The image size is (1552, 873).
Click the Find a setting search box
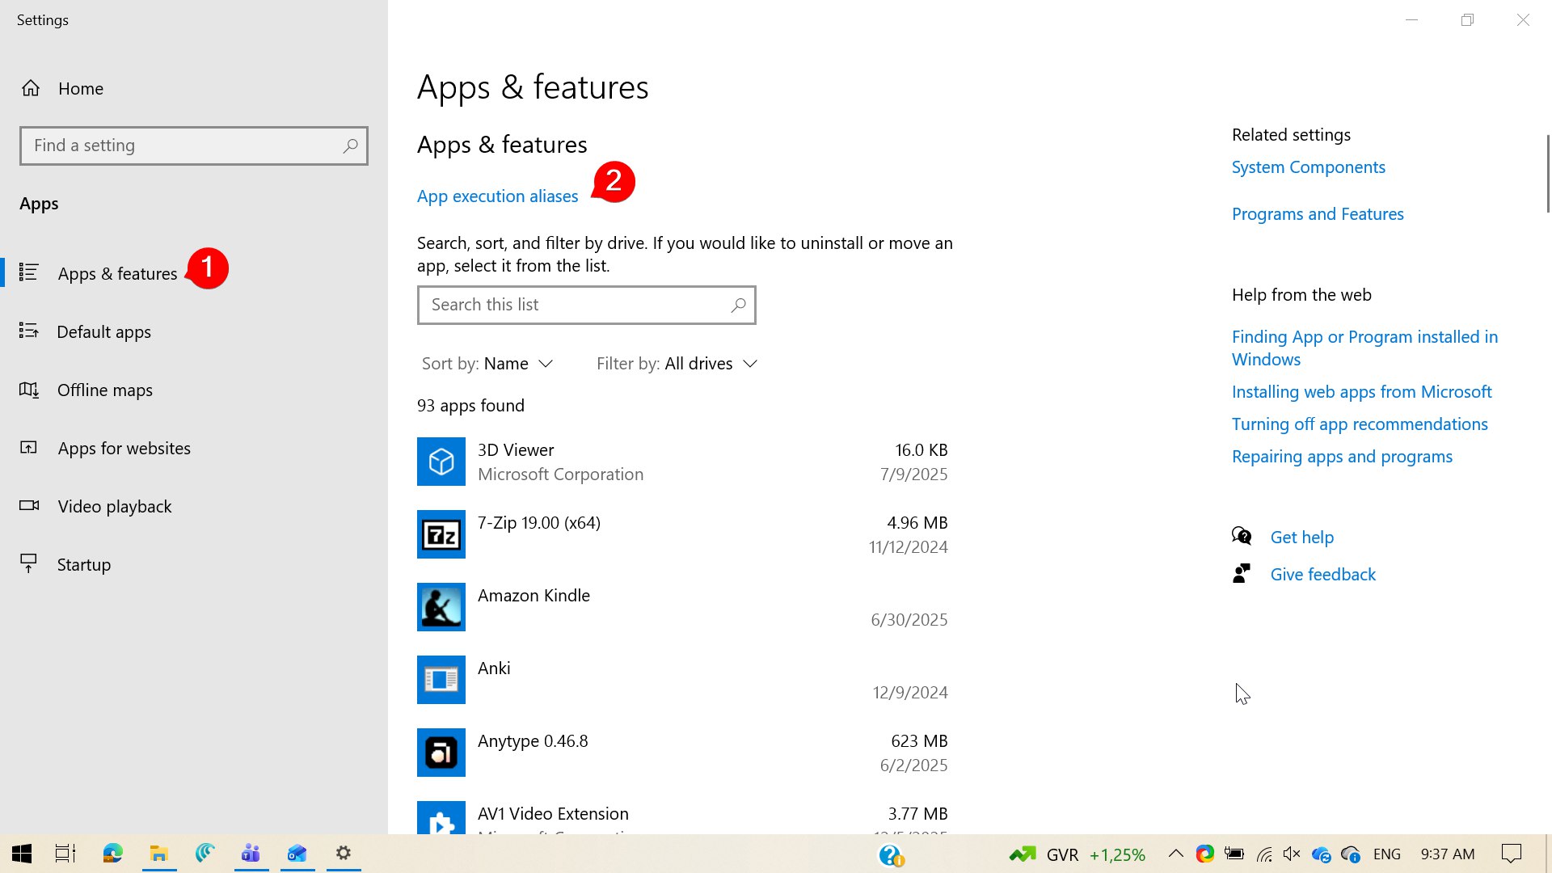click(x=194, y=145)
